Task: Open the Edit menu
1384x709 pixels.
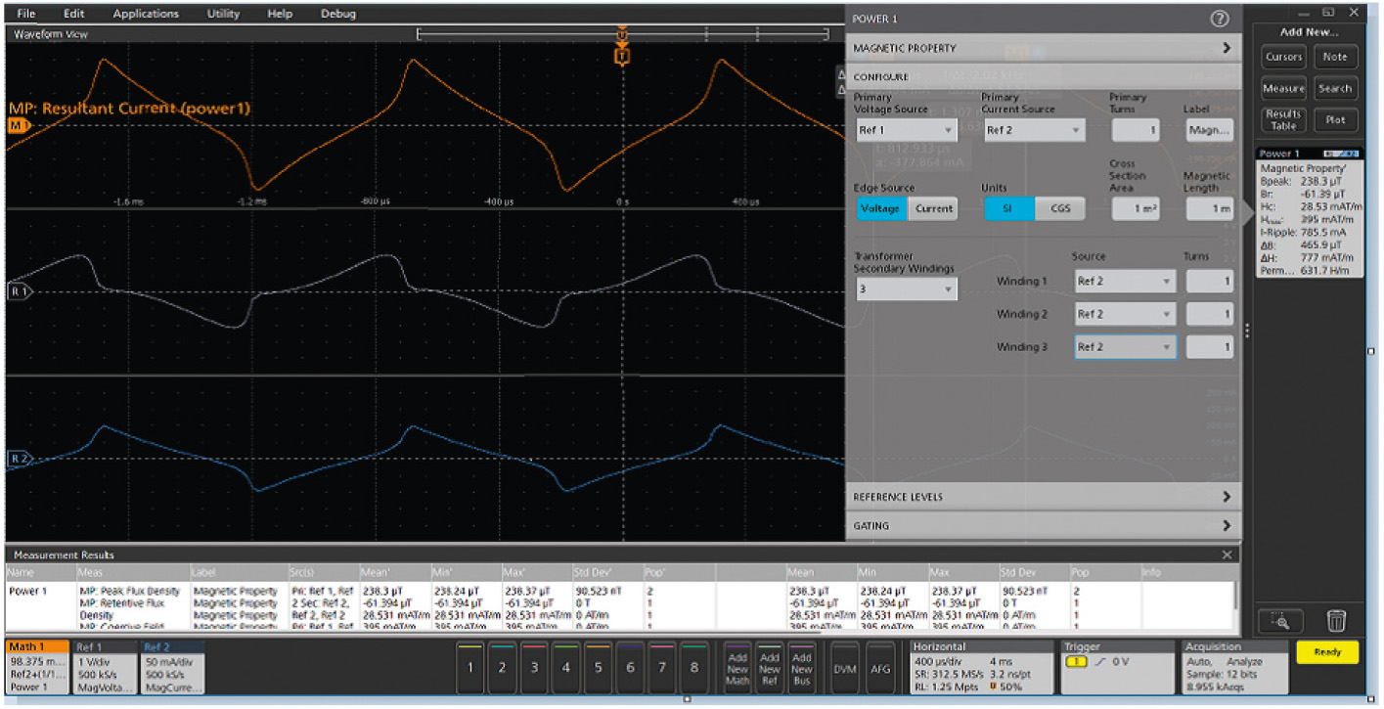Action: [73, 14]
